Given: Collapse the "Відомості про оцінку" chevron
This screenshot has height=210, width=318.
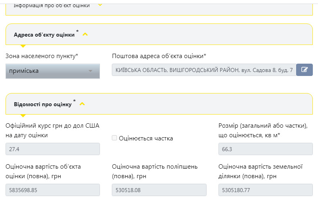Looking at the screenshot, I should click(x=82, y=104).
